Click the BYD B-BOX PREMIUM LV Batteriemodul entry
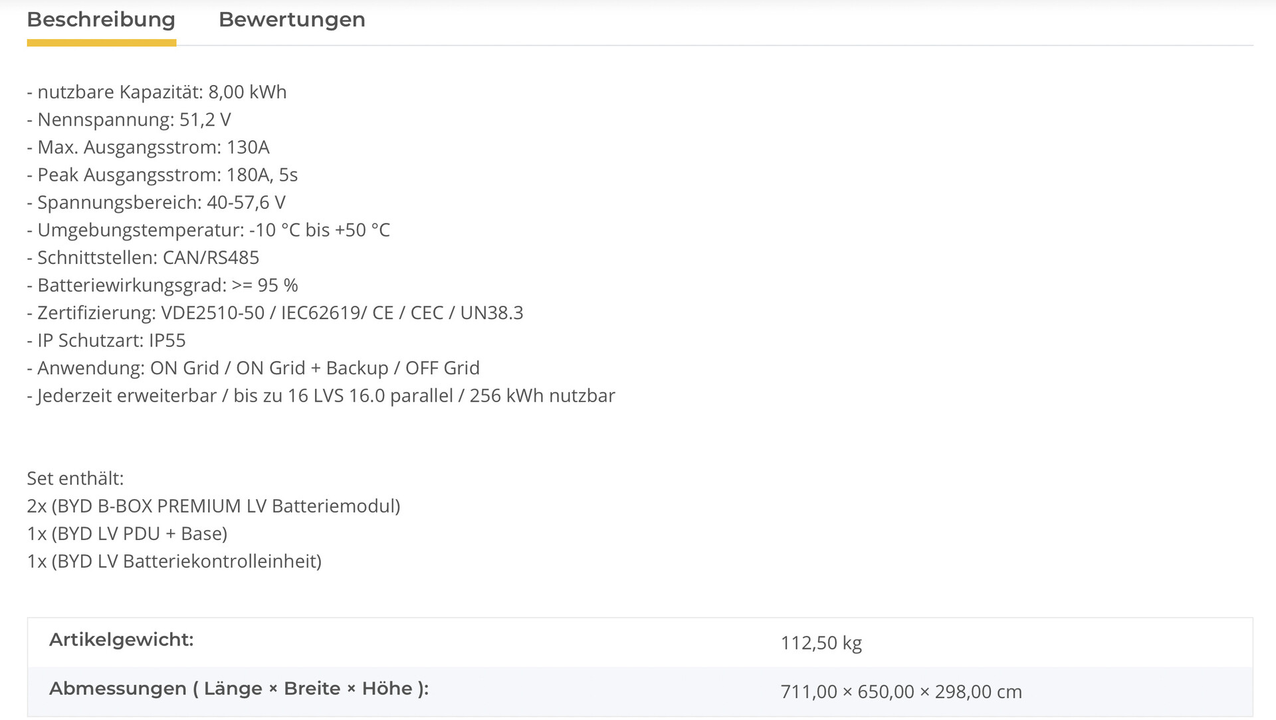Image resolution: width=1276 pixels, height=720 pixels. 213,506
